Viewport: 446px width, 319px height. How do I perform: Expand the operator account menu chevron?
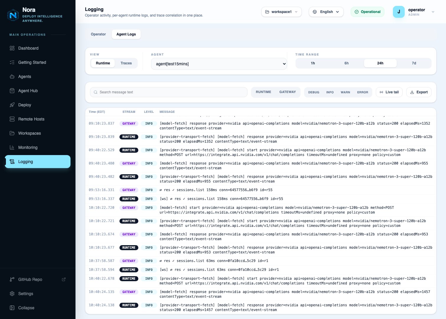[433, 12]
